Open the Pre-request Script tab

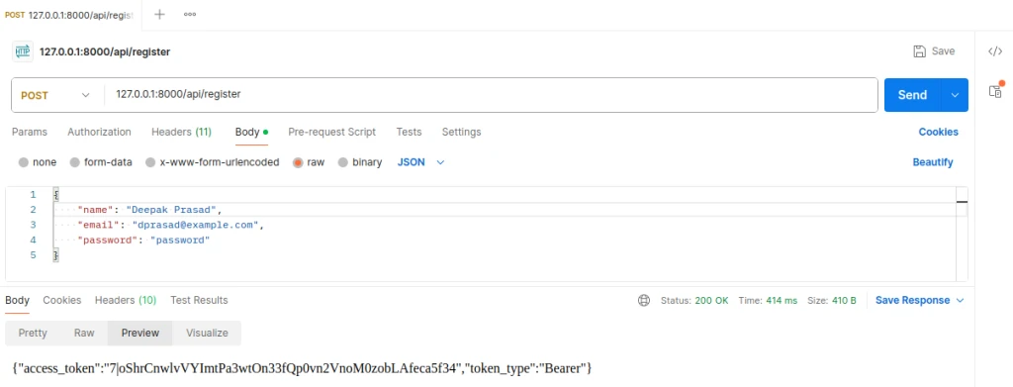[332, 132]
